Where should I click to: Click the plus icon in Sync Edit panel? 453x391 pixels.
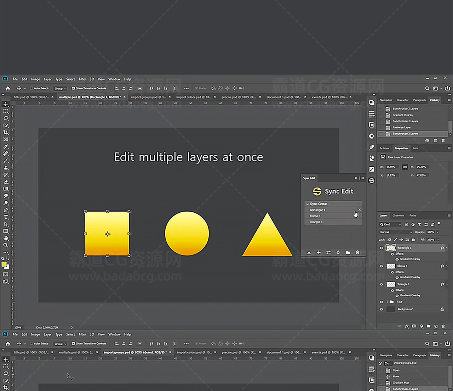[319, 252]
